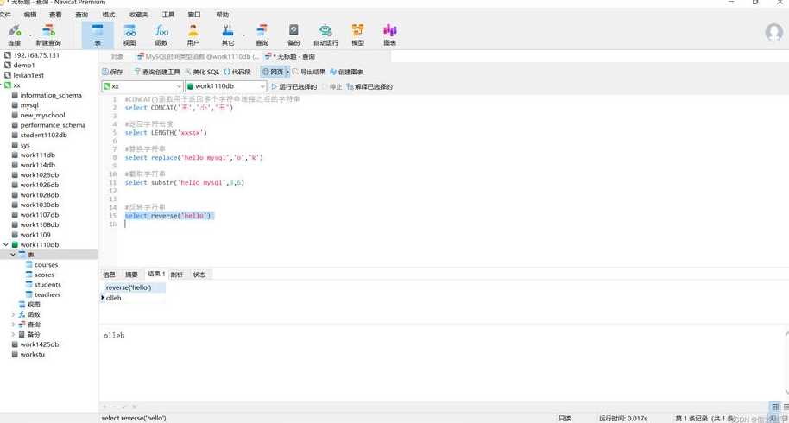Select the 视图 node under work1110db
789x423 pixels.
click(29, 304)
